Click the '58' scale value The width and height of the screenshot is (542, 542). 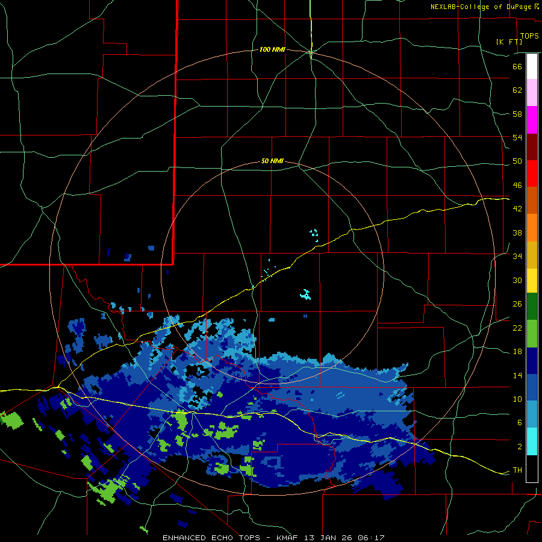tap(517, 114)
